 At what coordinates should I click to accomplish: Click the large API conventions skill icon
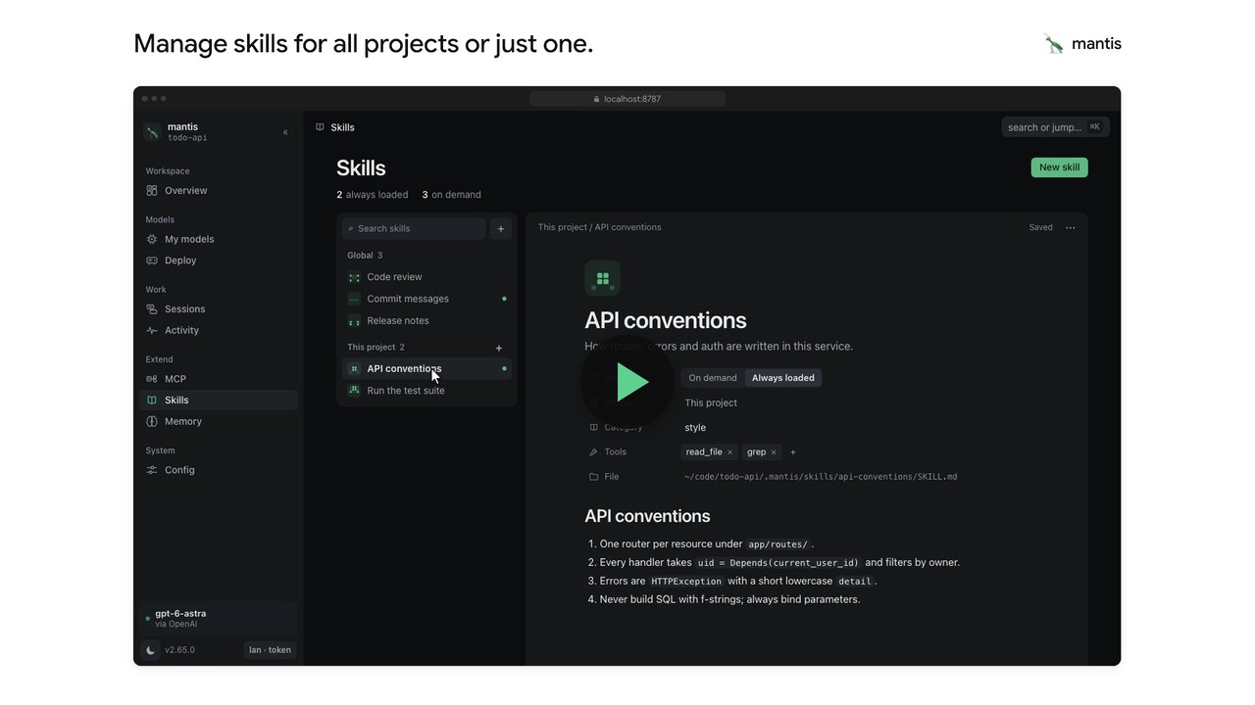click(x=602, y=278)
